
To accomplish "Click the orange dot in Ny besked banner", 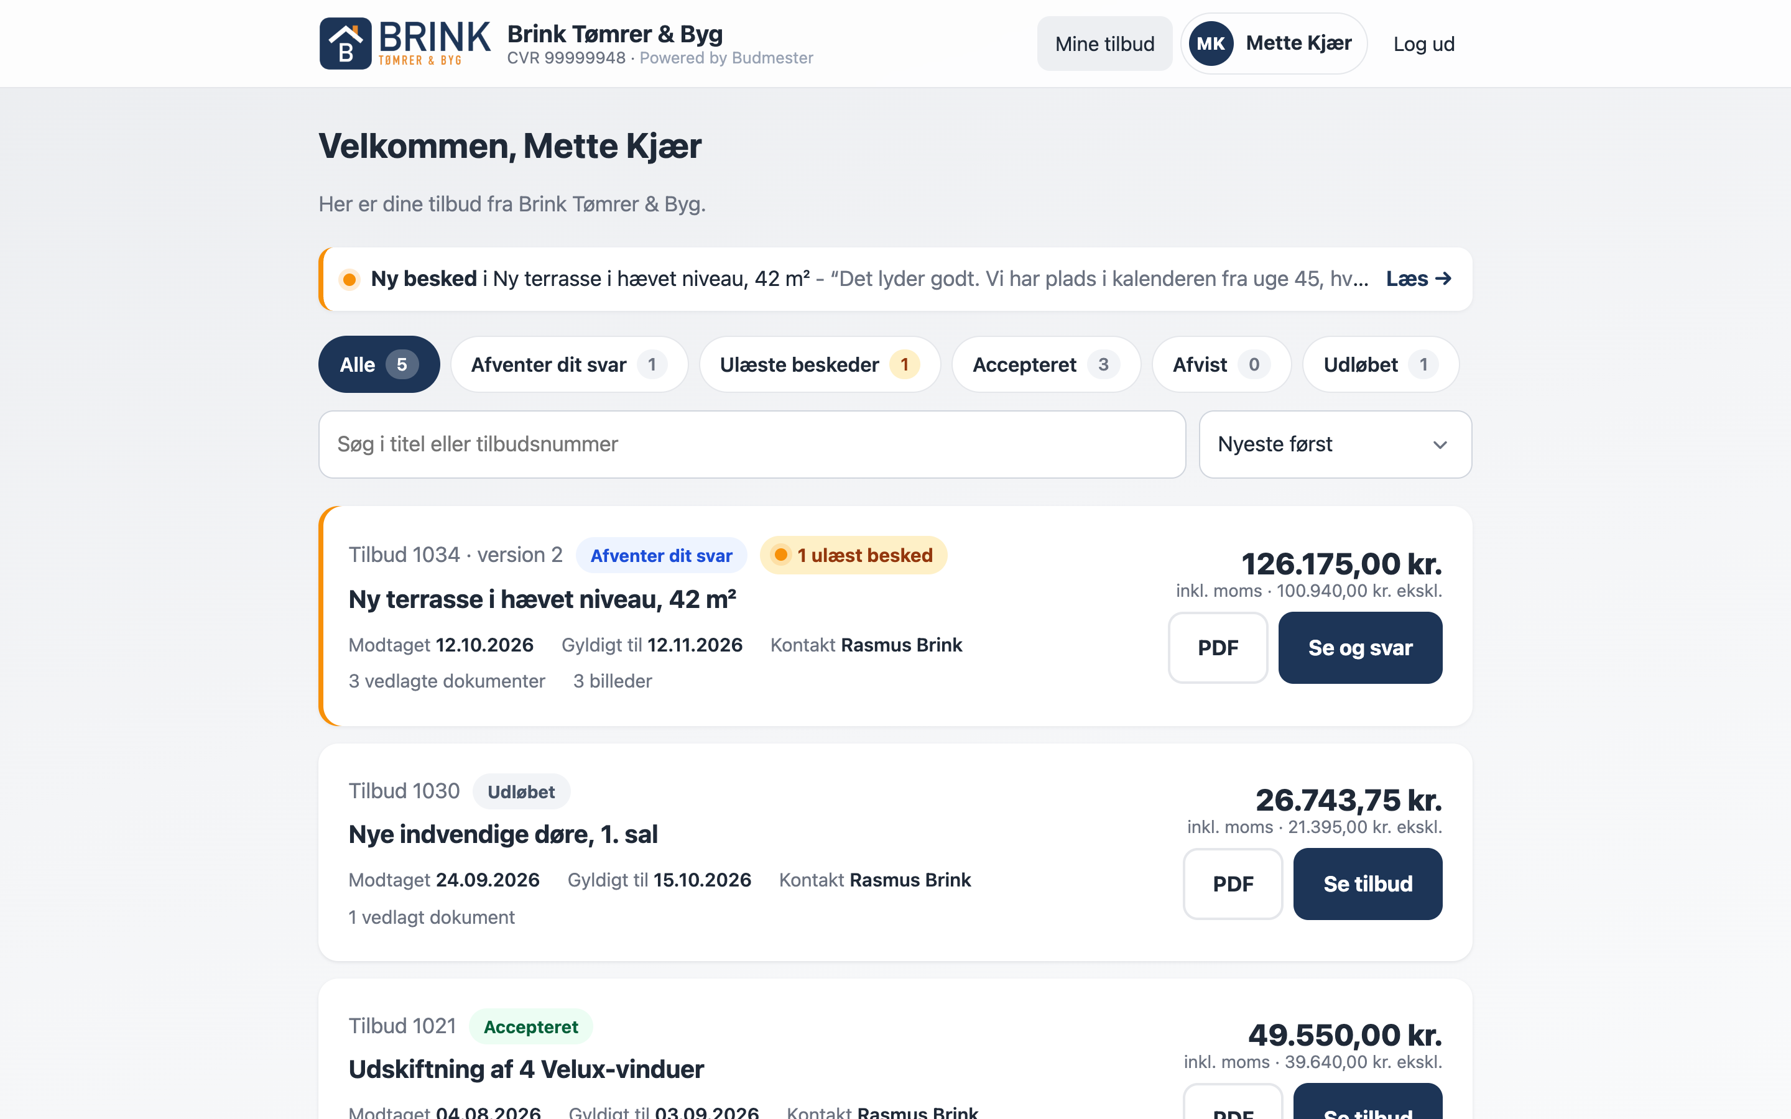I will pos(349,279).
